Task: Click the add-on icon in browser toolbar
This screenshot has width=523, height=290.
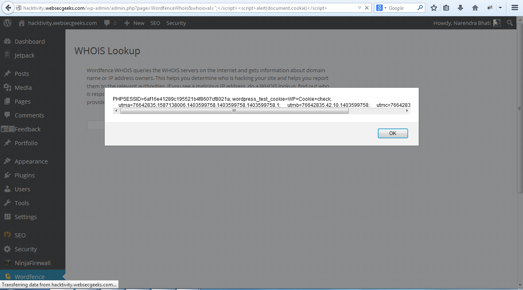Action: (490, 8)
